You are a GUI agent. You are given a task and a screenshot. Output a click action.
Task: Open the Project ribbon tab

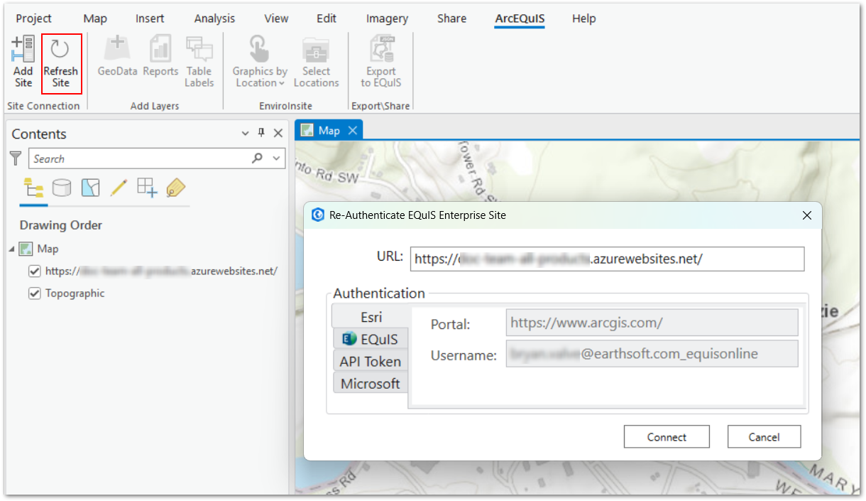coord(34,18)
